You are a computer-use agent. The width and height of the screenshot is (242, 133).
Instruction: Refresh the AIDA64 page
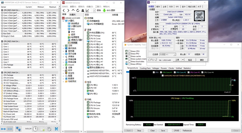point(78,11)
